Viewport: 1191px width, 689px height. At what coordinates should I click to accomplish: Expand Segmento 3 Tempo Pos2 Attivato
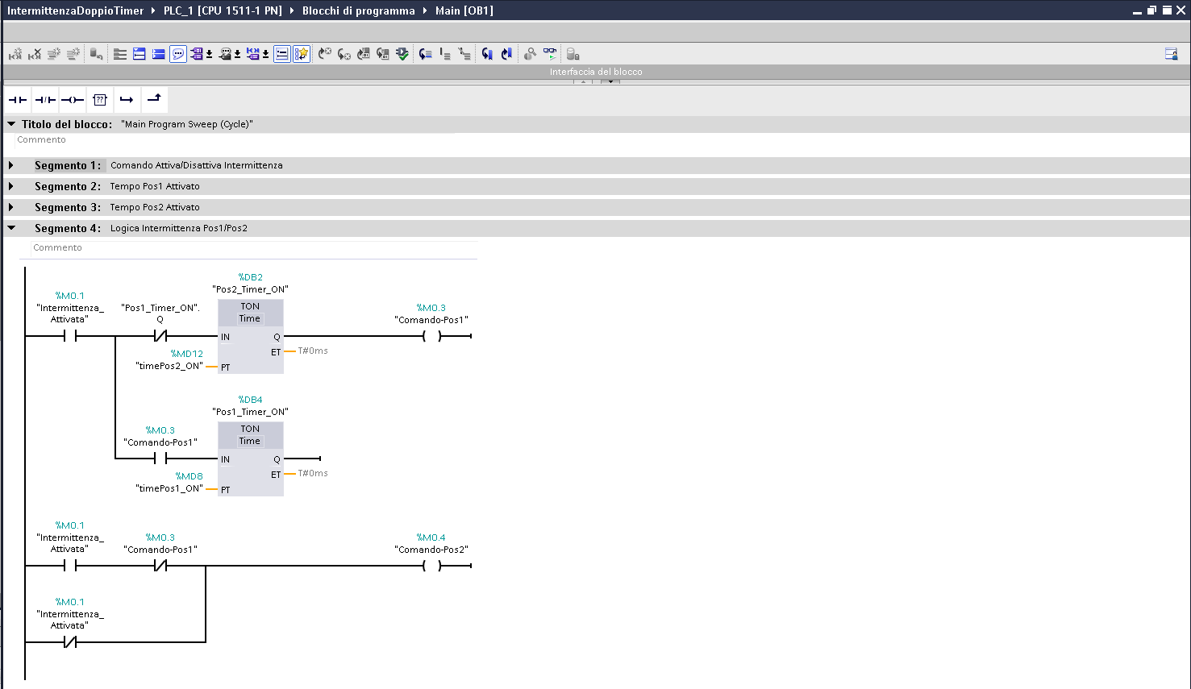pyautogui.click(x=11, y=207)
